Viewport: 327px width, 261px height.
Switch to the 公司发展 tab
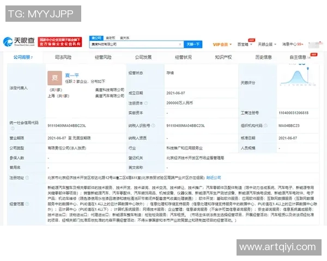point(143,57)
